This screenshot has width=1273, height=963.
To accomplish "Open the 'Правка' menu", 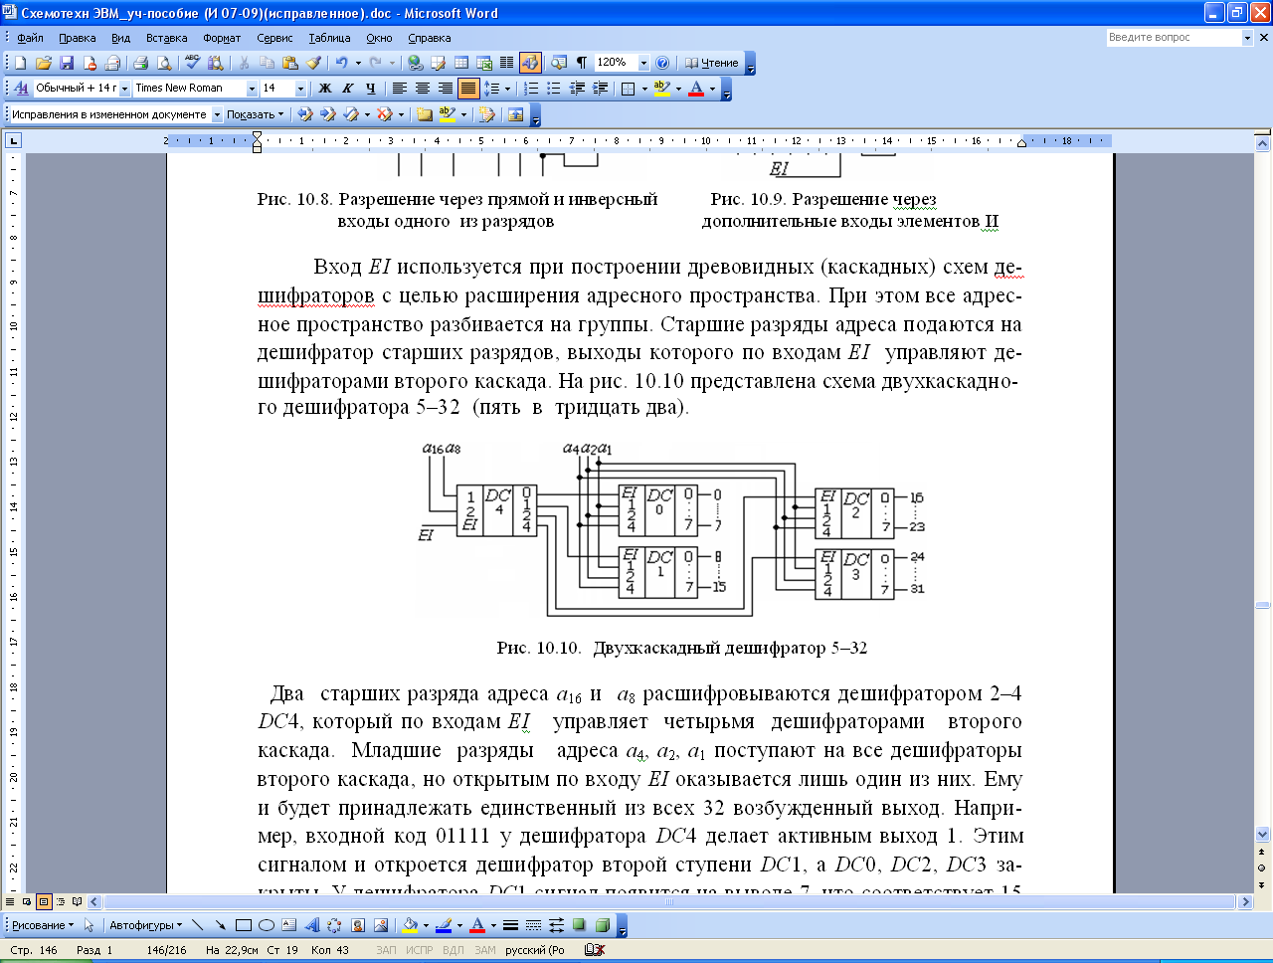I will [77, 38].
